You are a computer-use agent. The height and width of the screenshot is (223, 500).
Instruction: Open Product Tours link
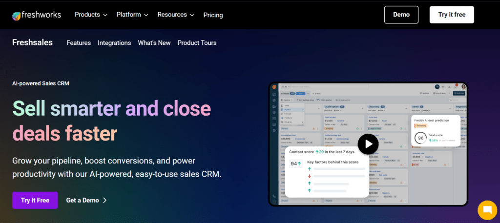point(197,42)
